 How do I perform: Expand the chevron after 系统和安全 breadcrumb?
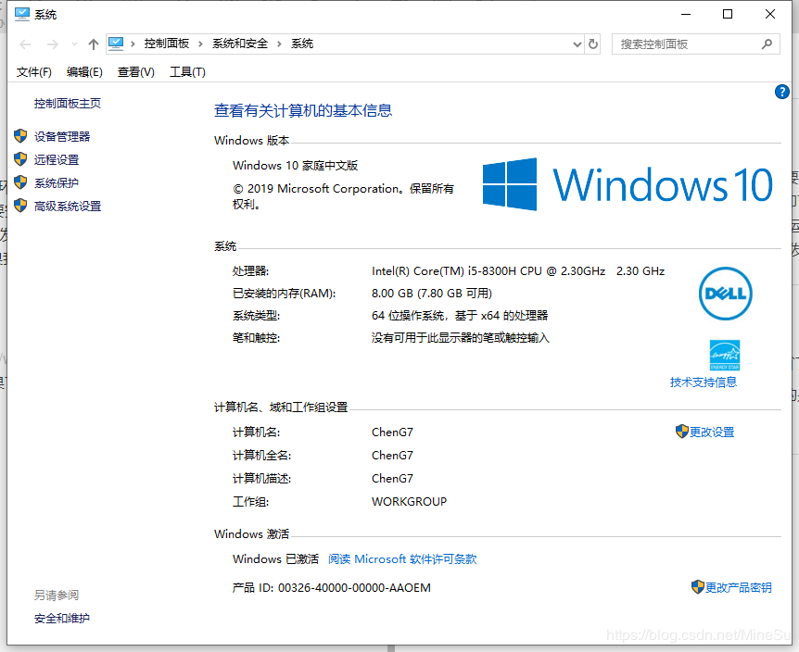[x=279, y=44]
